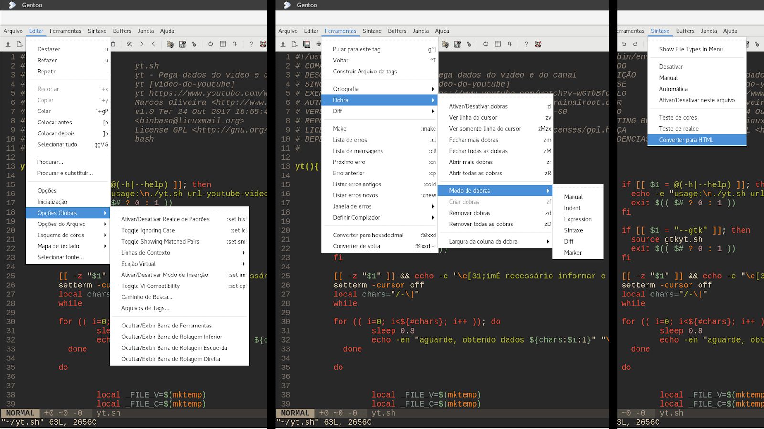The image size is (764, 429).
Task: Run Make via the hammer toolbar icon
Action: pyautogui.click(x=130, y=44)
